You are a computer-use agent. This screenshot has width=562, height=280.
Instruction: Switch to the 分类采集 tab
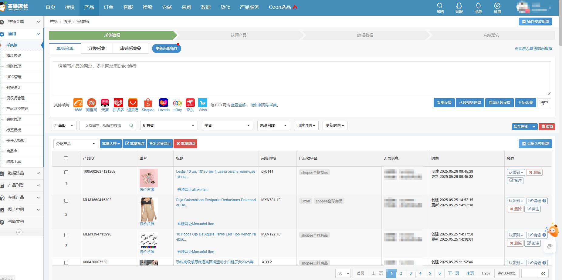tap(96, 48)
